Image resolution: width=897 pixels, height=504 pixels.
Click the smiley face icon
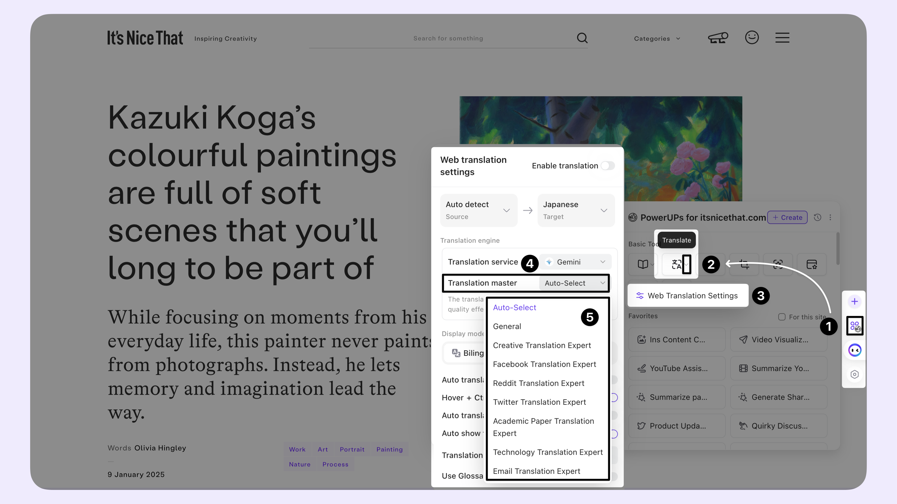(x=751, y=37)
